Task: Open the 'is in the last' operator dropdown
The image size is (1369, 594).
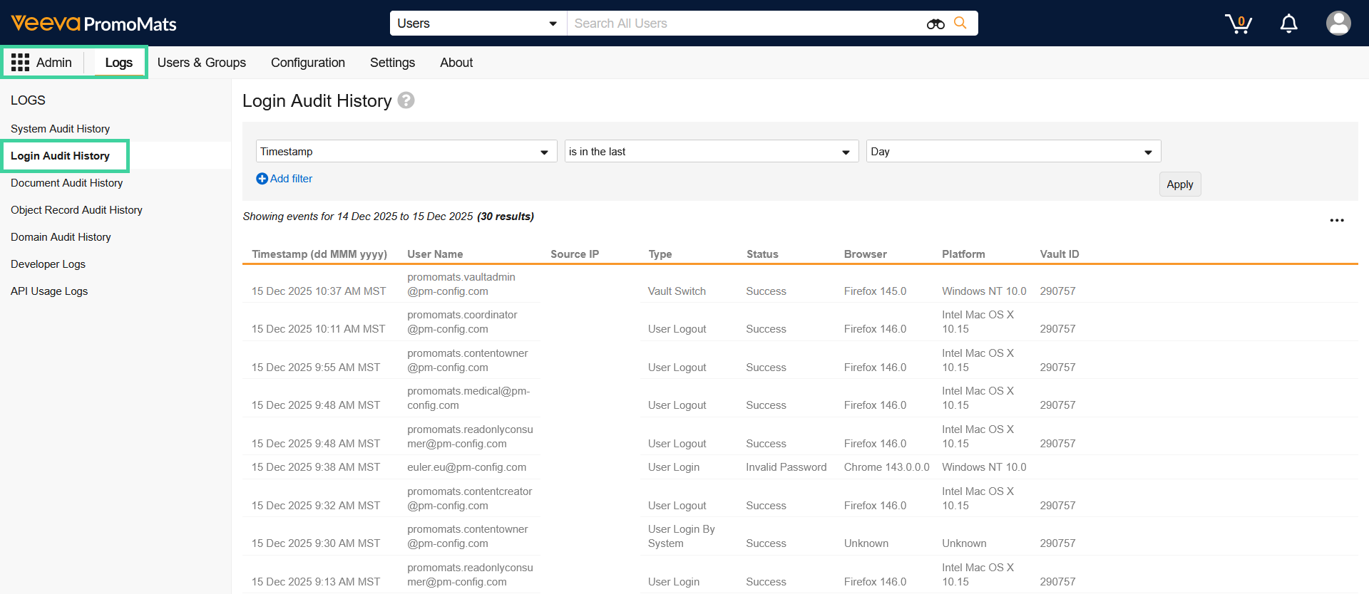Action: pyautogui.click(x=712, y=152)
